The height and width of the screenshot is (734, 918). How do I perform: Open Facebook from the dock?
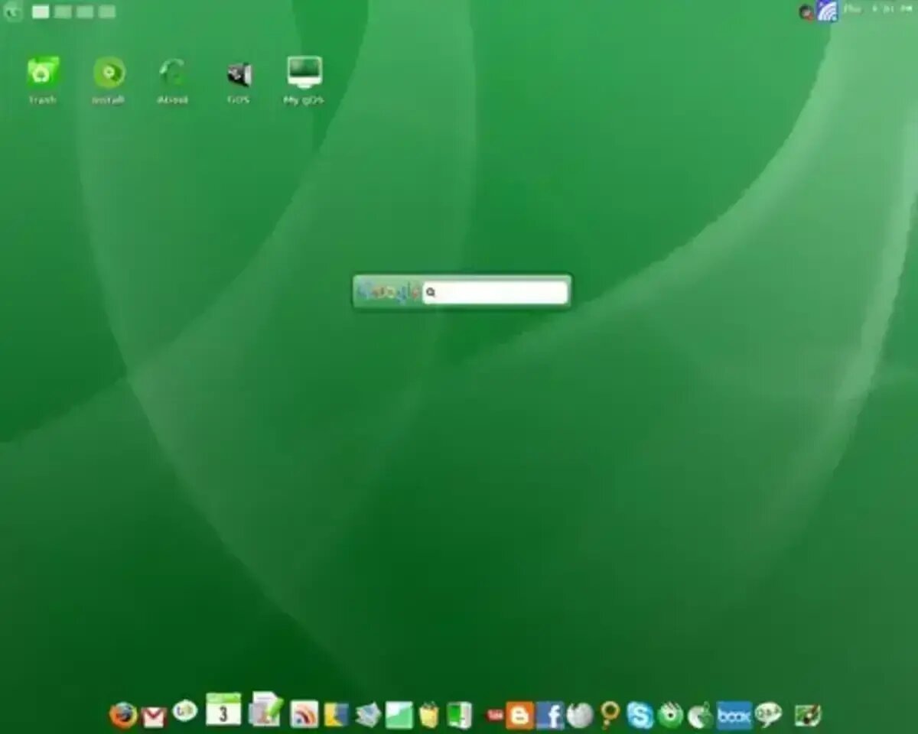point(550,715)
